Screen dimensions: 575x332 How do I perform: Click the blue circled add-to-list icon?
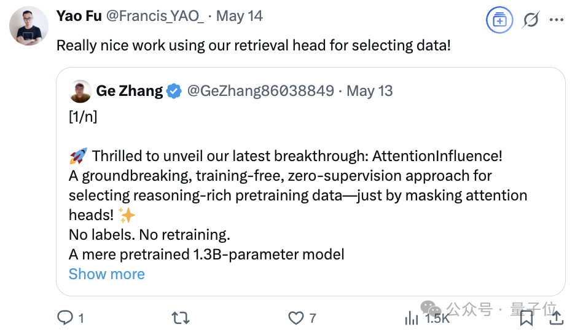[x=499, y=20]
